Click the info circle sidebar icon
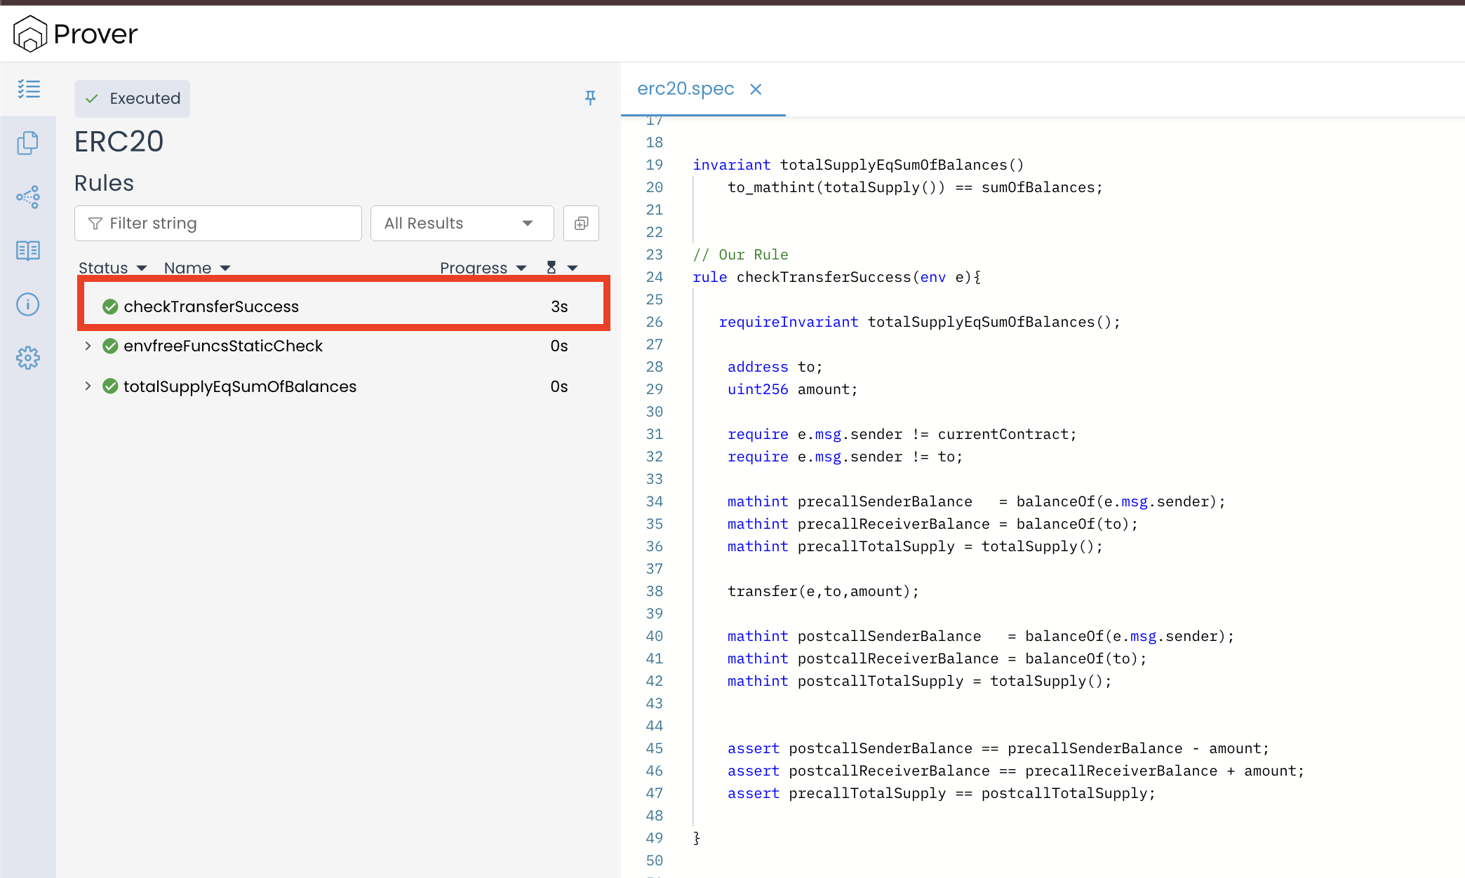Screen dimensions: 1465x878 click(28, 304)
